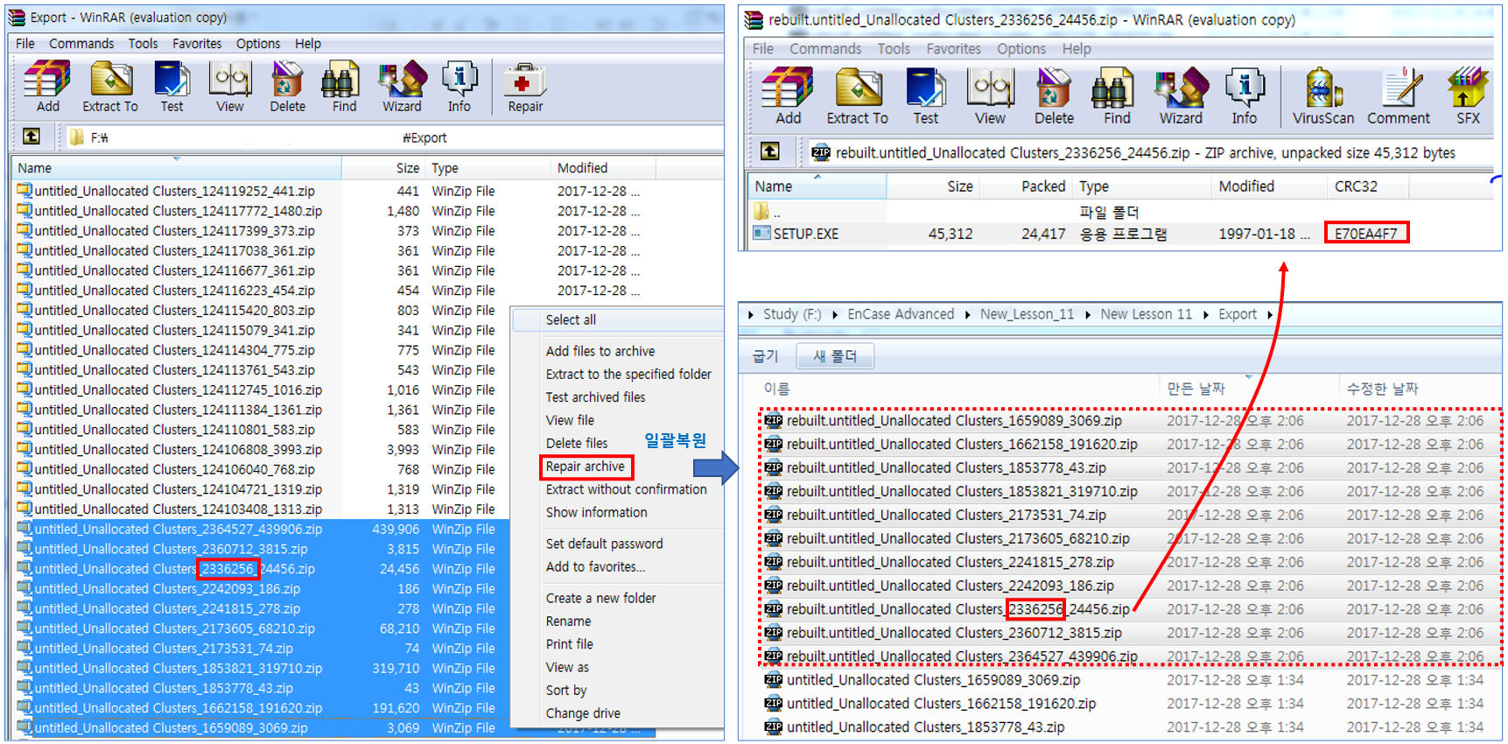This screenshot has height=744, width=1508.
Task: Open Options menu in Export WinRAR window
Action: [258, 43]
